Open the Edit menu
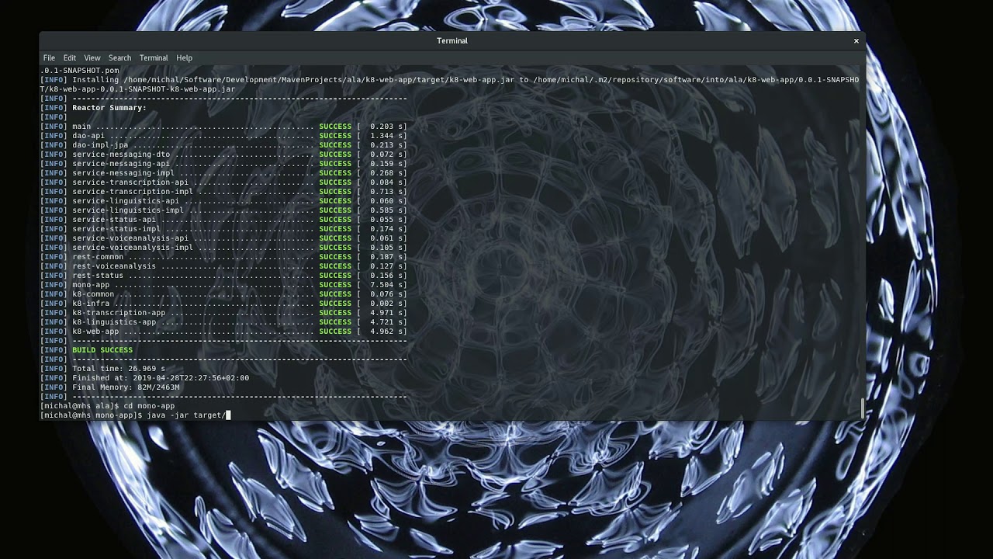Screen dimensions: 993x559 point(70,57)
